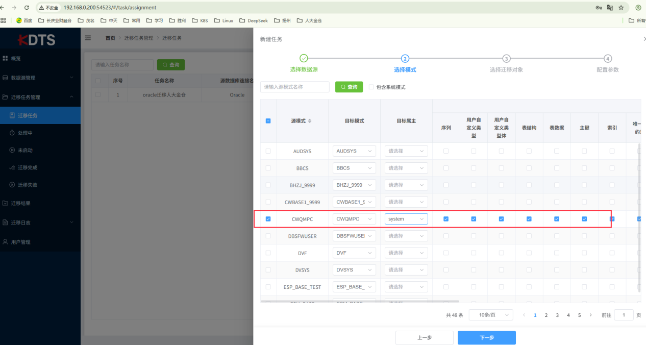646x345 pixels.
Task: Reload page with refresh icon
Action: point(27,8)
